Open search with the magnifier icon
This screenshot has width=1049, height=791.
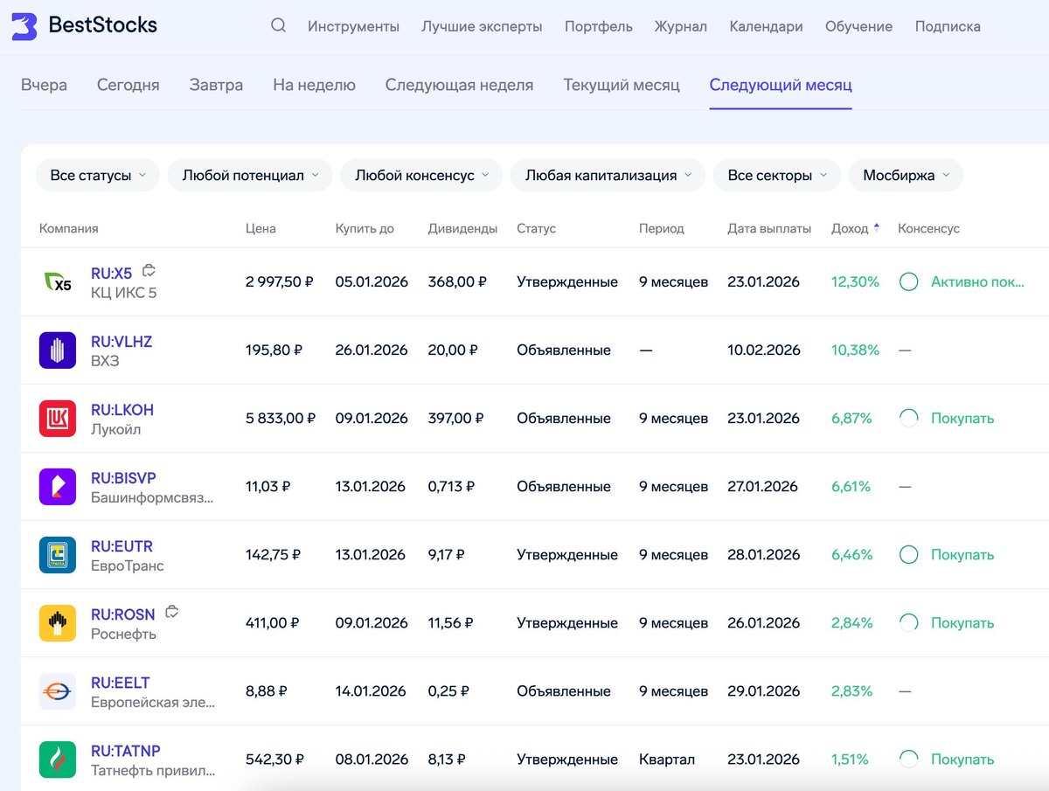tap(278, 25)
